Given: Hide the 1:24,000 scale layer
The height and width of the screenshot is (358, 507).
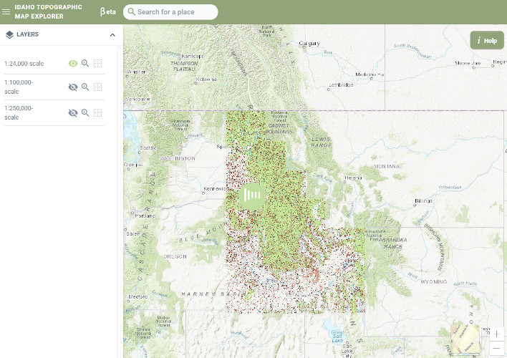Looking at the screenshot, I should pyautogui.click(x=72, y=63).
